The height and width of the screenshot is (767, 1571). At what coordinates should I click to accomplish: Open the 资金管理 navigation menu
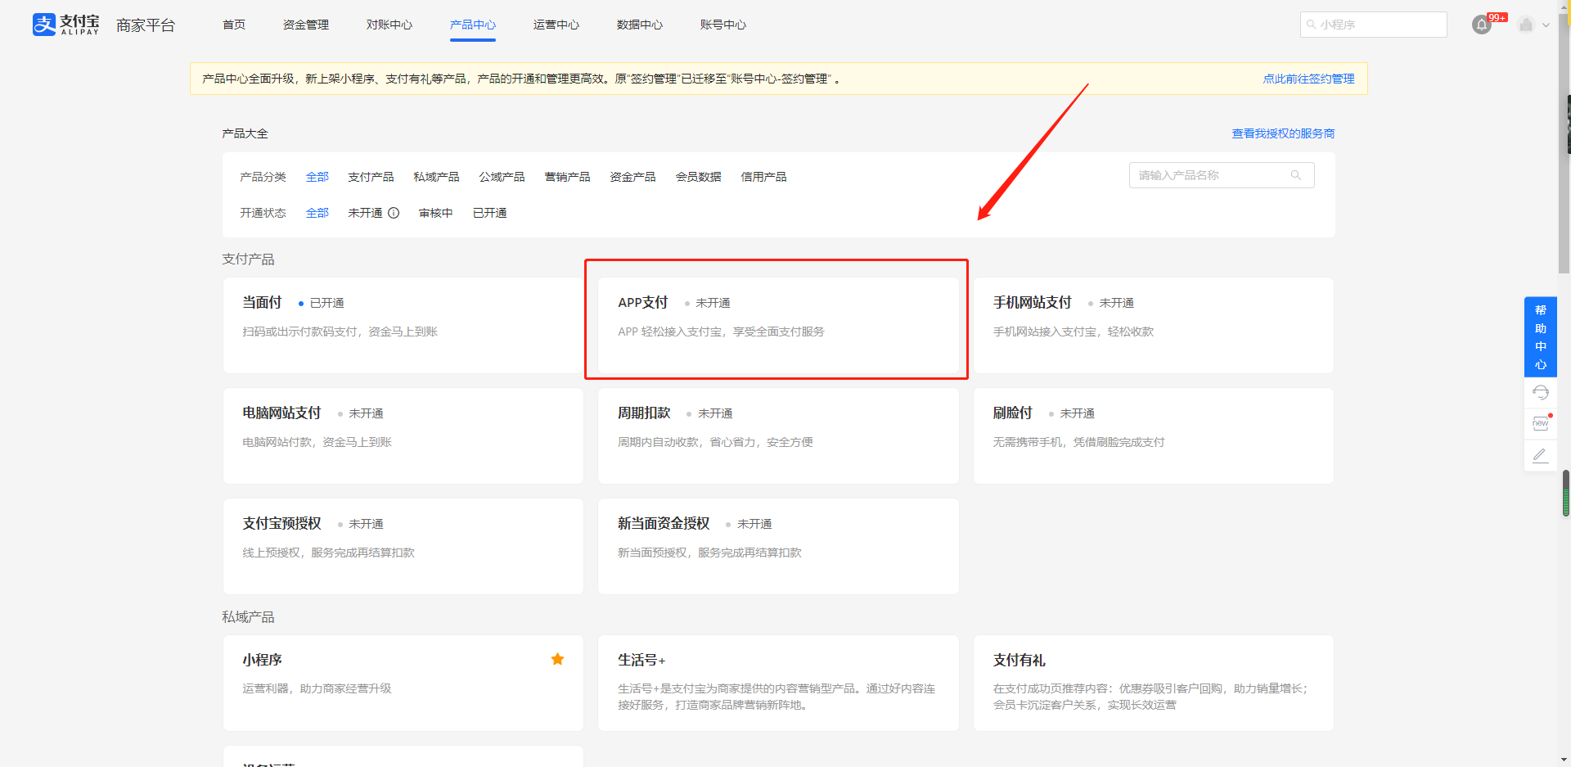coord(305,25)
